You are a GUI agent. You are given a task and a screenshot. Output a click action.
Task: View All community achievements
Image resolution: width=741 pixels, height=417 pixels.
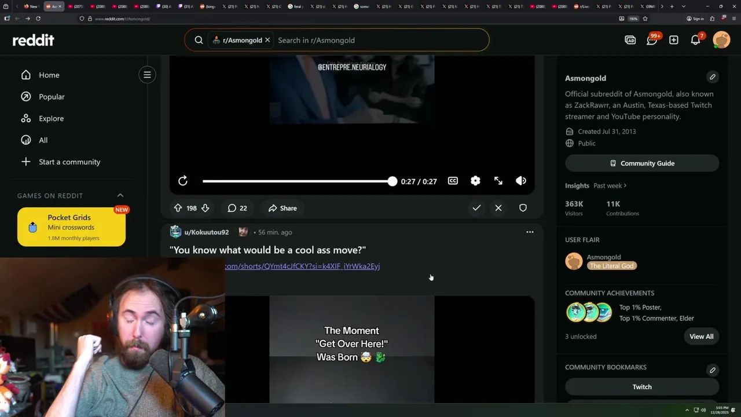(701, 336)
